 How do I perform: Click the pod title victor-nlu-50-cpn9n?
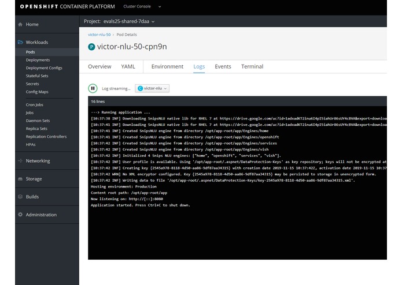pos(132,47)
